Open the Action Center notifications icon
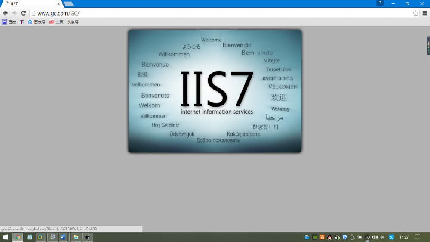The height and width of the screenshot is (242, 430). (x=418, y=237)
